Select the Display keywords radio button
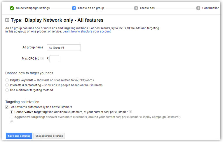Viewport: 223px width, 142px height. (x=7, y=80)
